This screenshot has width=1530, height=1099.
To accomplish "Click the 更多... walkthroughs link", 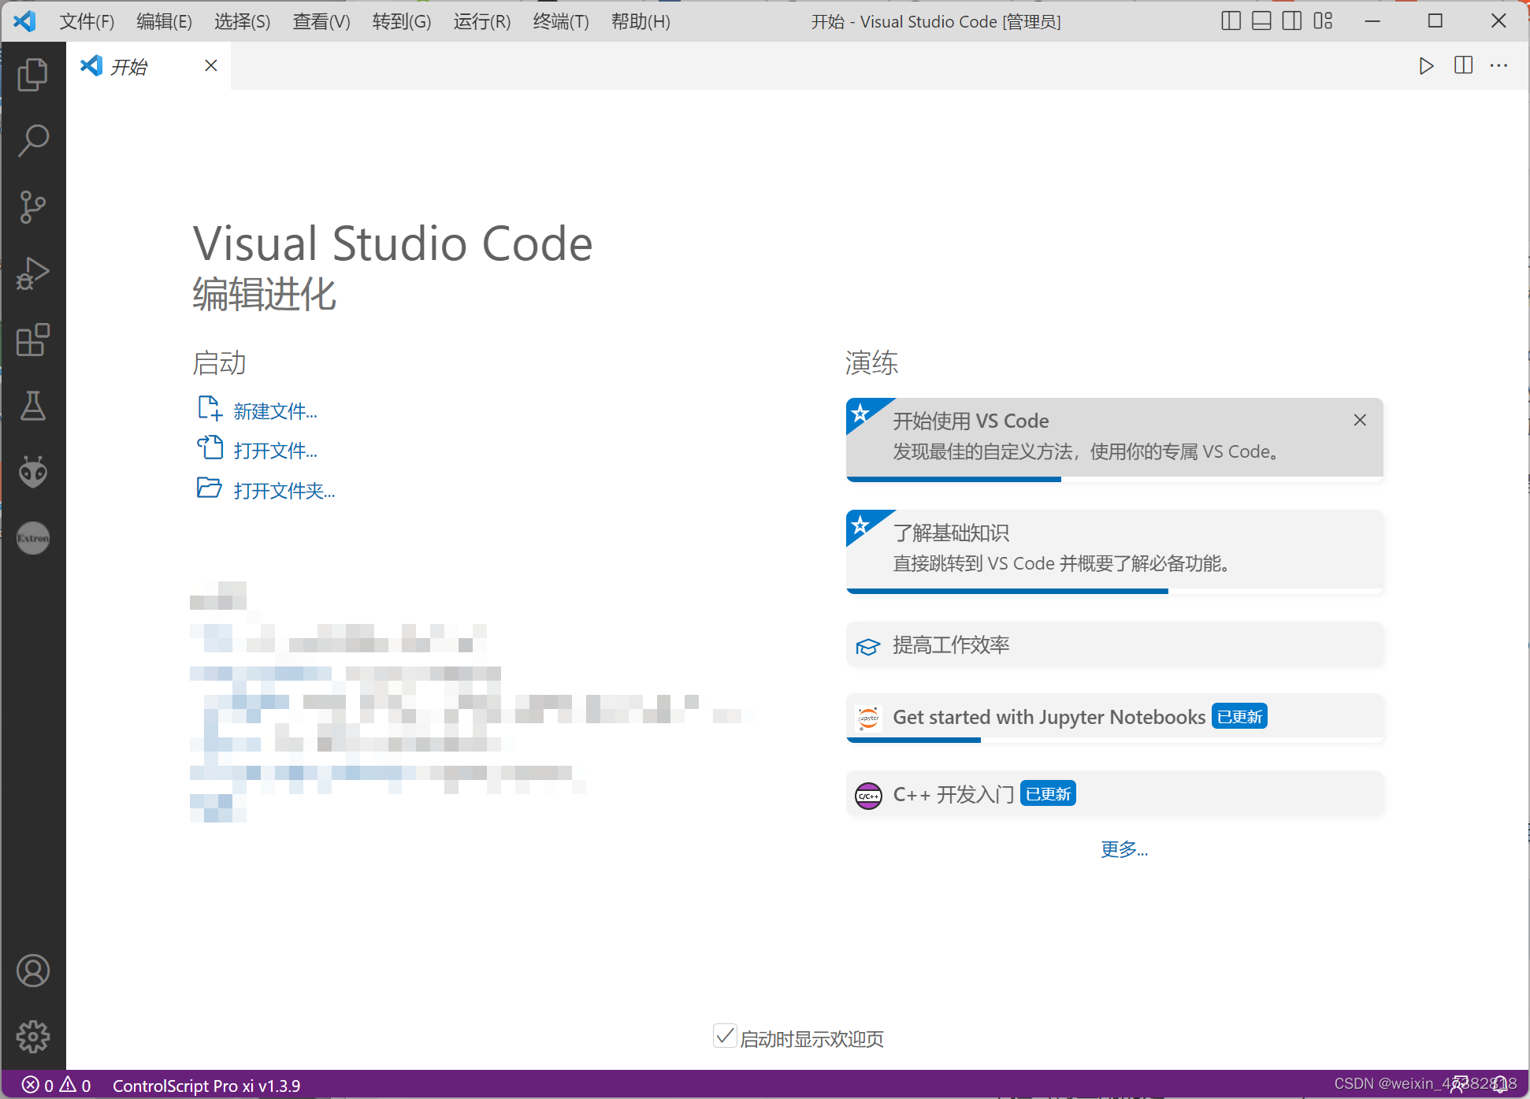I will coord(1124,849).
